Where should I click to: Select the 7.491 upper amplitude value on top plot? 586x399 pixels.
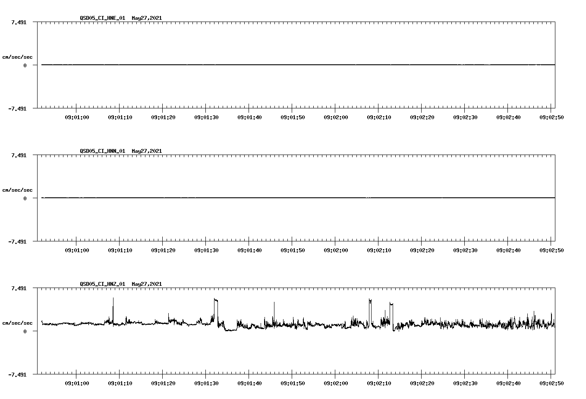coord(19,22)
